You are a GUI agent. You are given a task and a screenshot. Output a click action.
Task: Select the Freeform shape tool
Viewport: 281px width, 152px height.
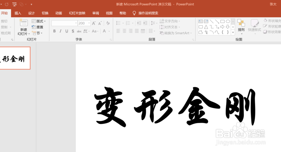point(201,32)
